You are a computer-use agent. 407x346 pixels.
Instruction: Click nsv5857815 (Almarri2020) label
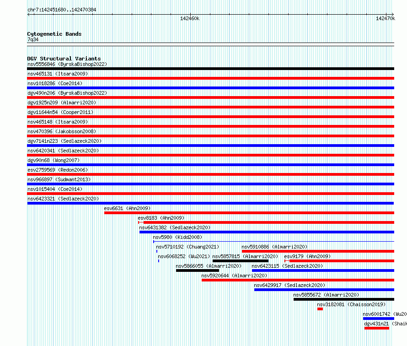click(245, 256)
